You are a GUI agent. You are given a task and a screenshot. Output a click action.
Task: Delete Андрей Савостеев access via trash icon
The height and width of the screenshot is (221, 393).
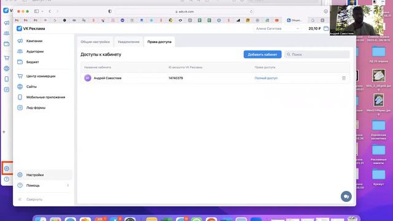344,78
